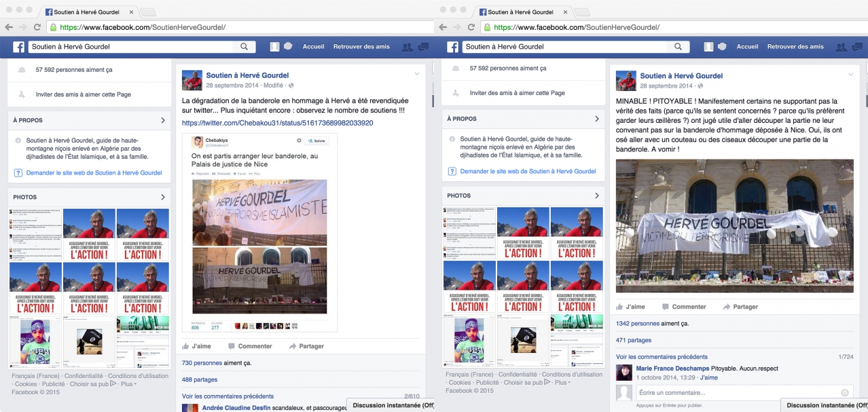This screenshot has width=868, height=412.
Task: Click the page avatar on the right window's post
Action: pyautogui.click(x=626, y=80)
